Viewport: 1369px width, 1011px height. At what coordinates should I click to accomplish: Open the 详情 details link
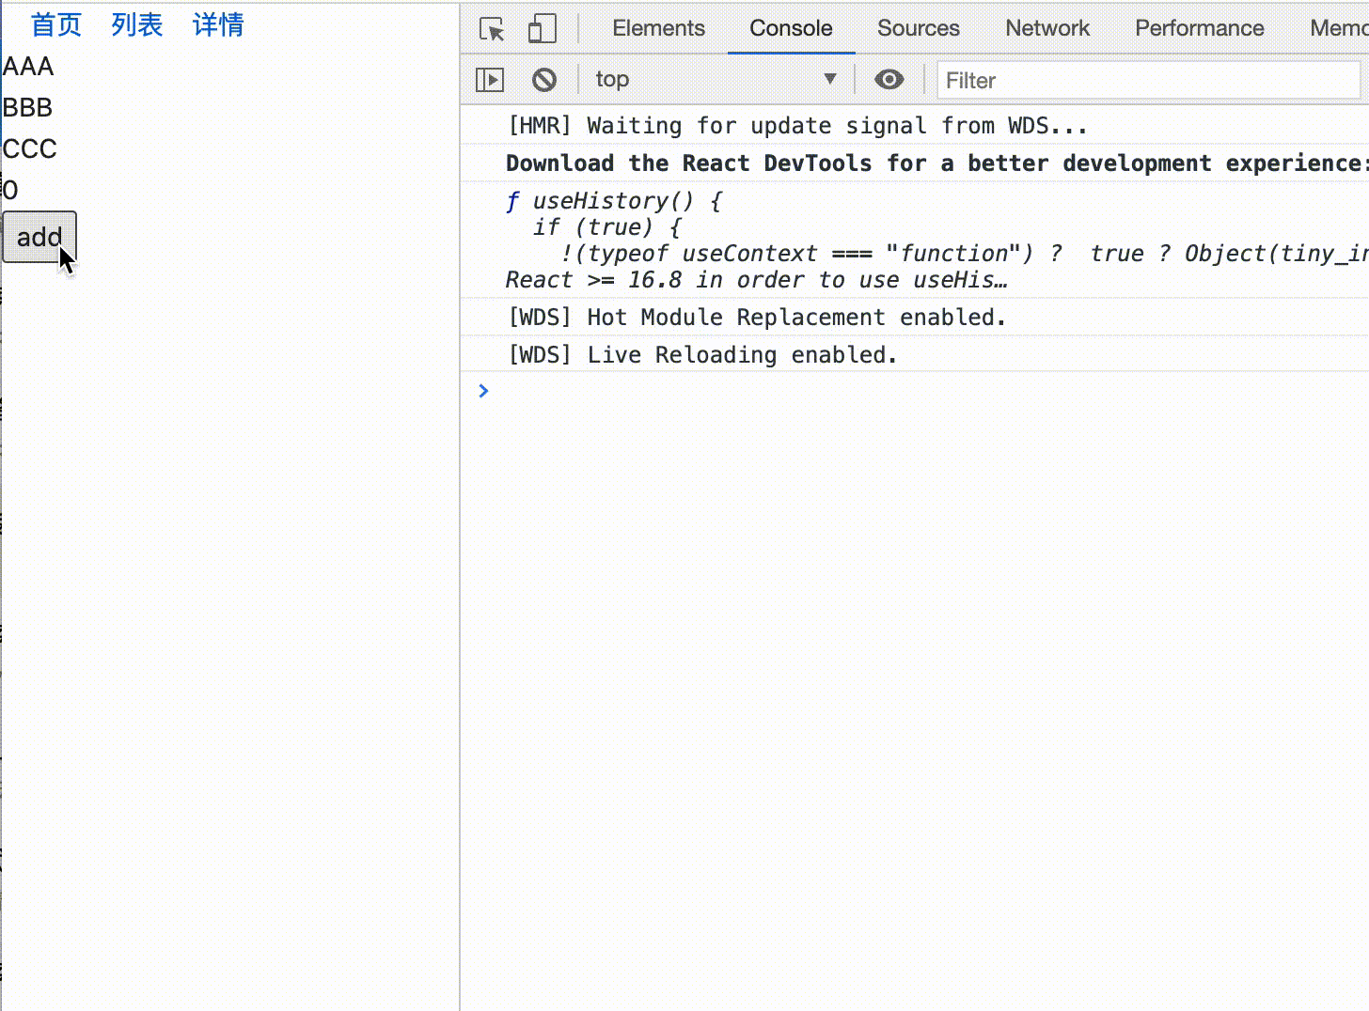[218, 24]
